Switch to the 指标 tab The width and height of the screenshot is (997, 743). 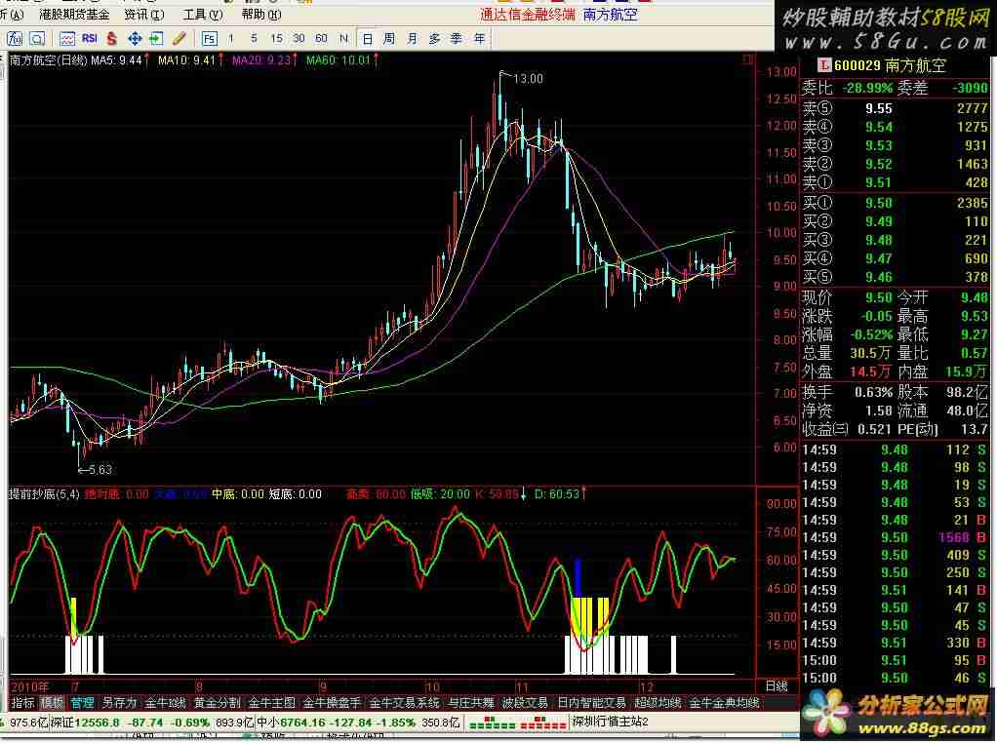tap(22, 703)
